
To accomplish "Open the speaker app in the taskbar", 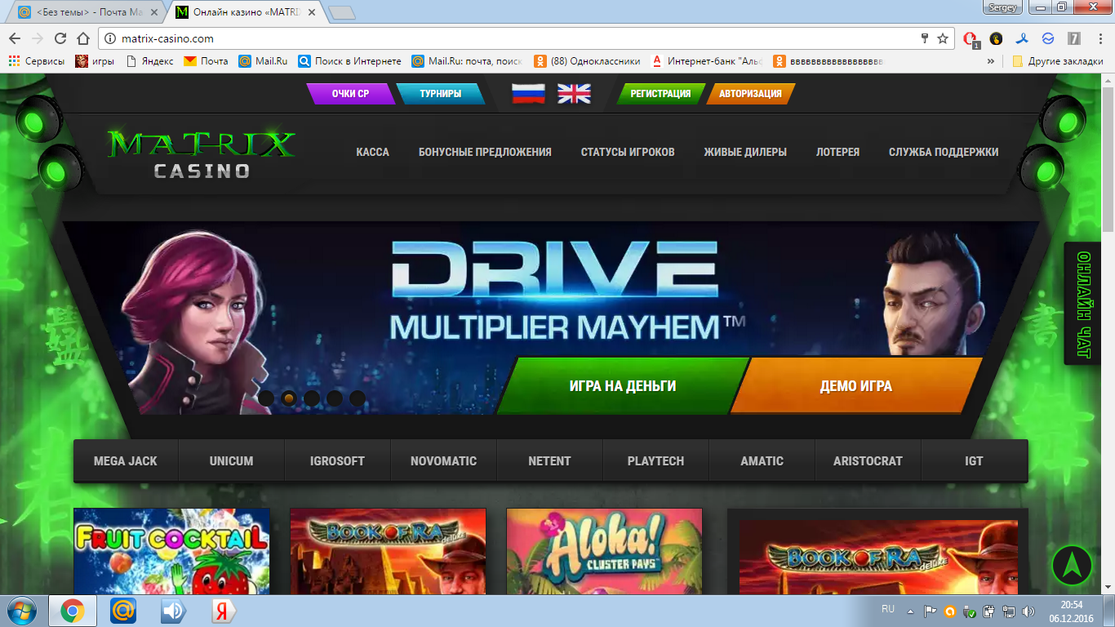I will (173, 611).
